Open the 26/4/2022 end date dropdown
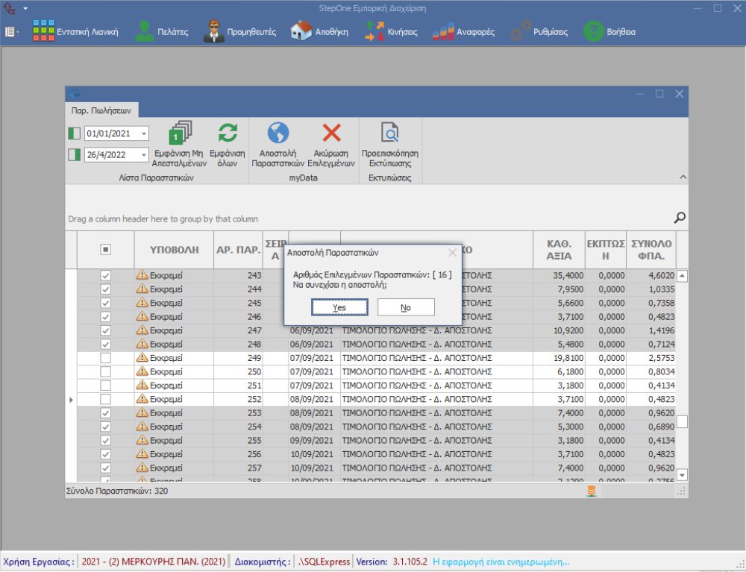The height and width of the screenshot is (572, 746). pyautogui.click(x=143, y=155)
